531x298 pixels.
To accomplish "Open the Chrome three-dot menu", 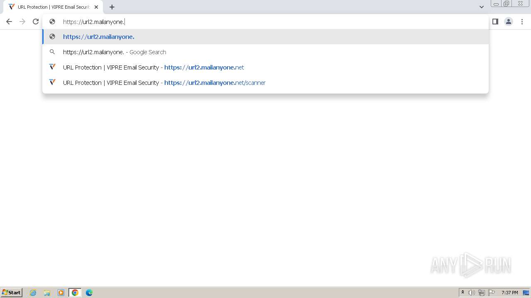I will 522,22.
